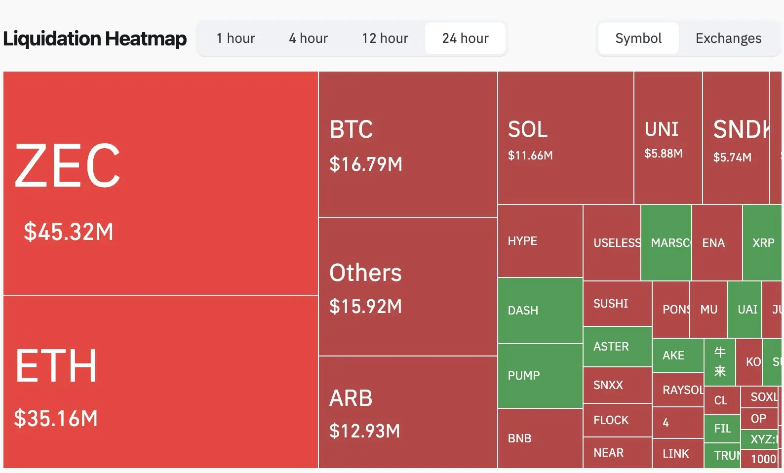Screen dimensions: 784x473
Task: Select the green XRP tile
Action: pyautogui.click(x=762, y=242)
